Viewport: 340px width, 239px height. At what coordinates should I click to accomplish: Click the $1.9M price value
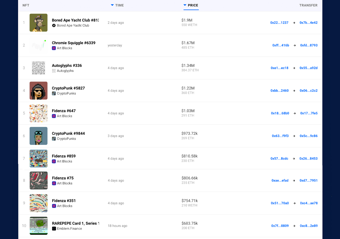(187, 20)
